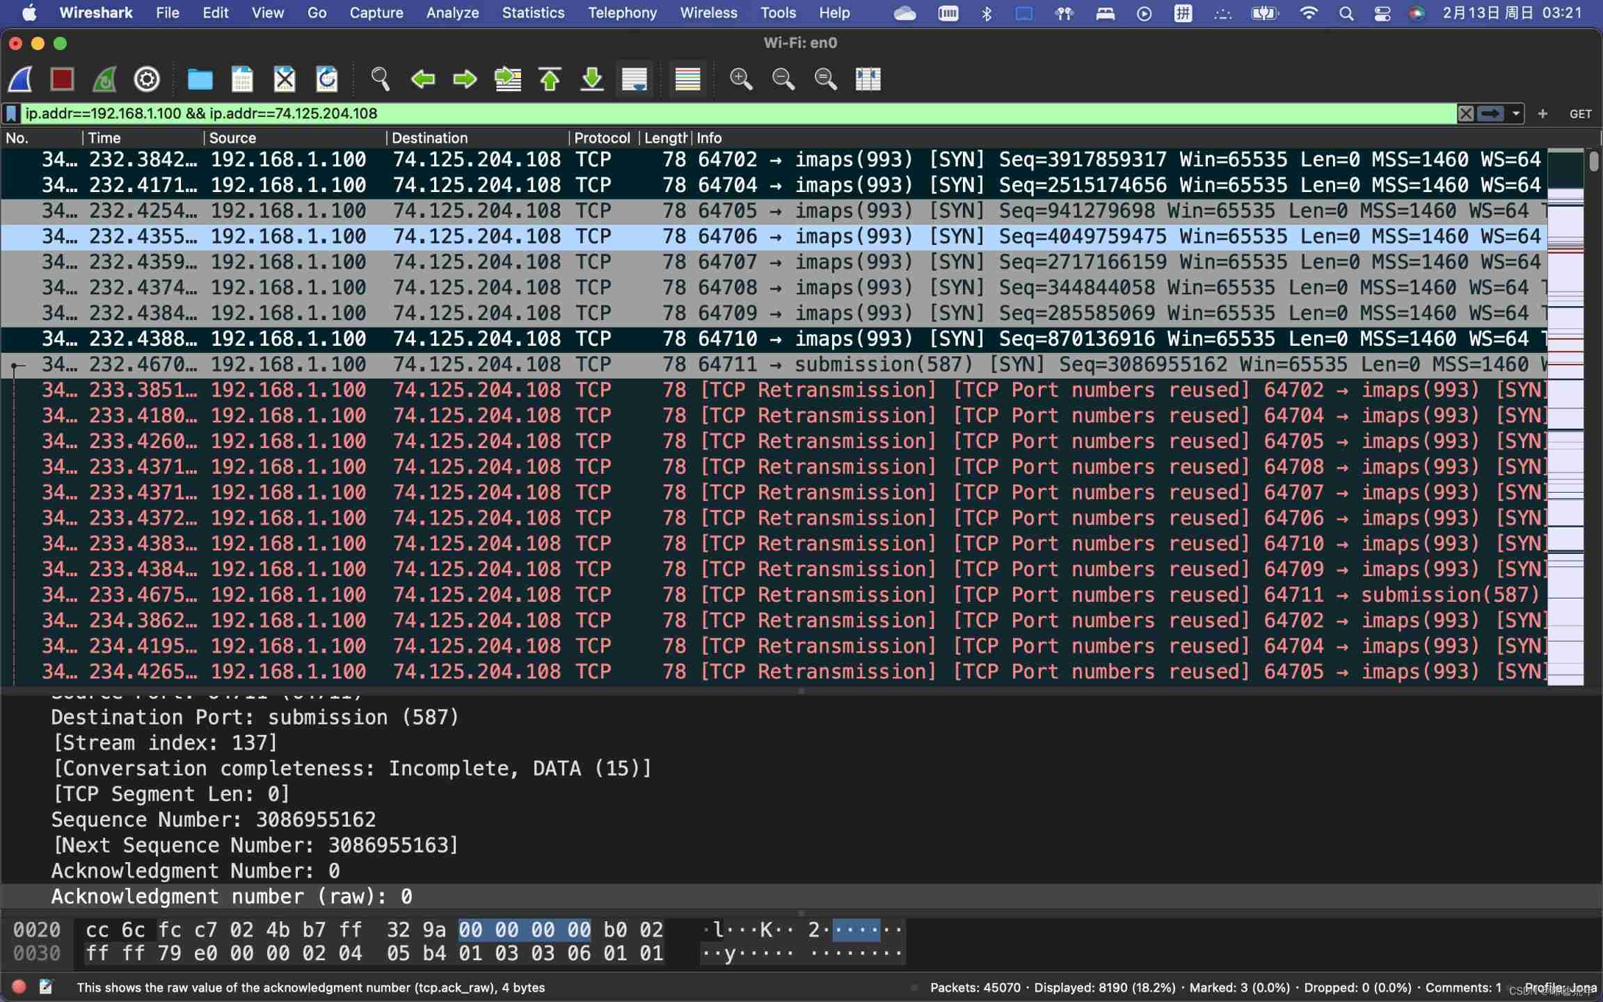Open display filter bookmarks
The height and width of the screenshot is (1002, 1603).
[12, 113]
